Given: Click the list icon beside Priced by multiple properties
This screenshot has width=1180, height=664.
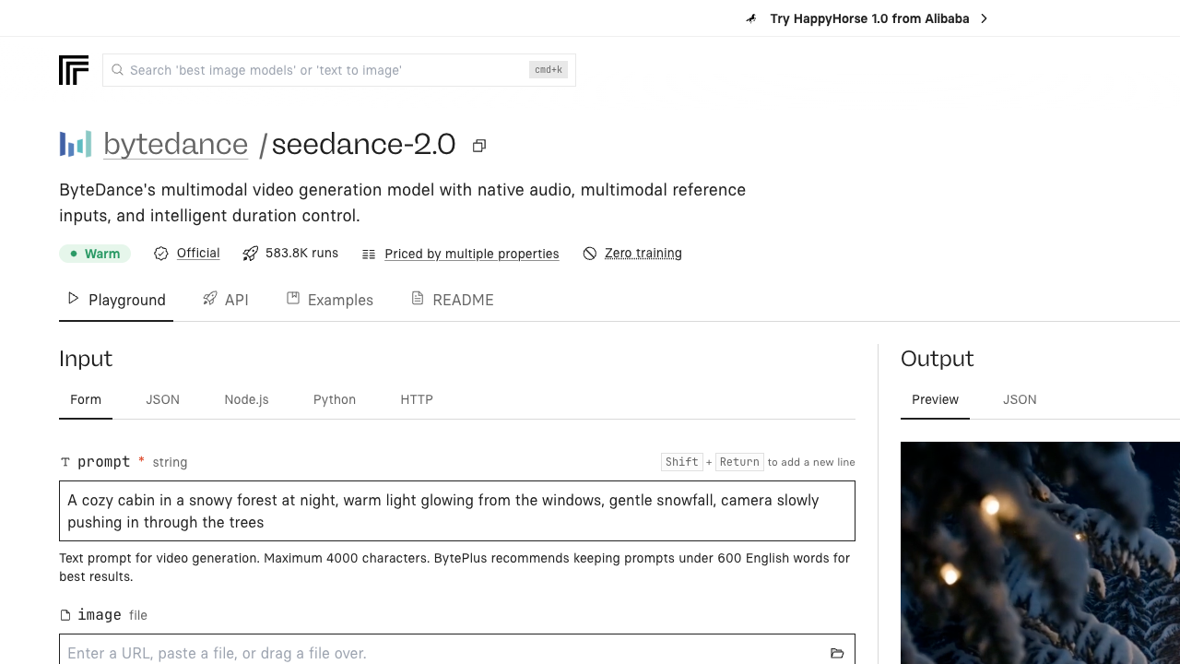Looking at the screenshot, I should [x=369, y=254].
